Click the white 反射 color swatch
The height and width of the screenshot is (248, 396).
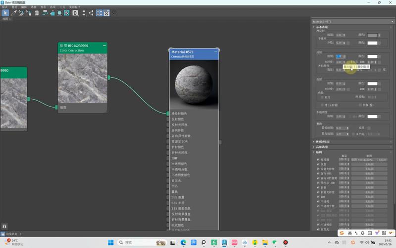(x=372, y=57)
